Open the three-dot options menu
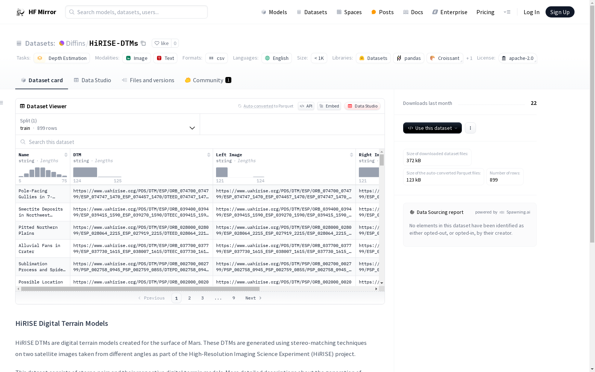The height and width of the screenshot is (372, 595). [470, 128]
